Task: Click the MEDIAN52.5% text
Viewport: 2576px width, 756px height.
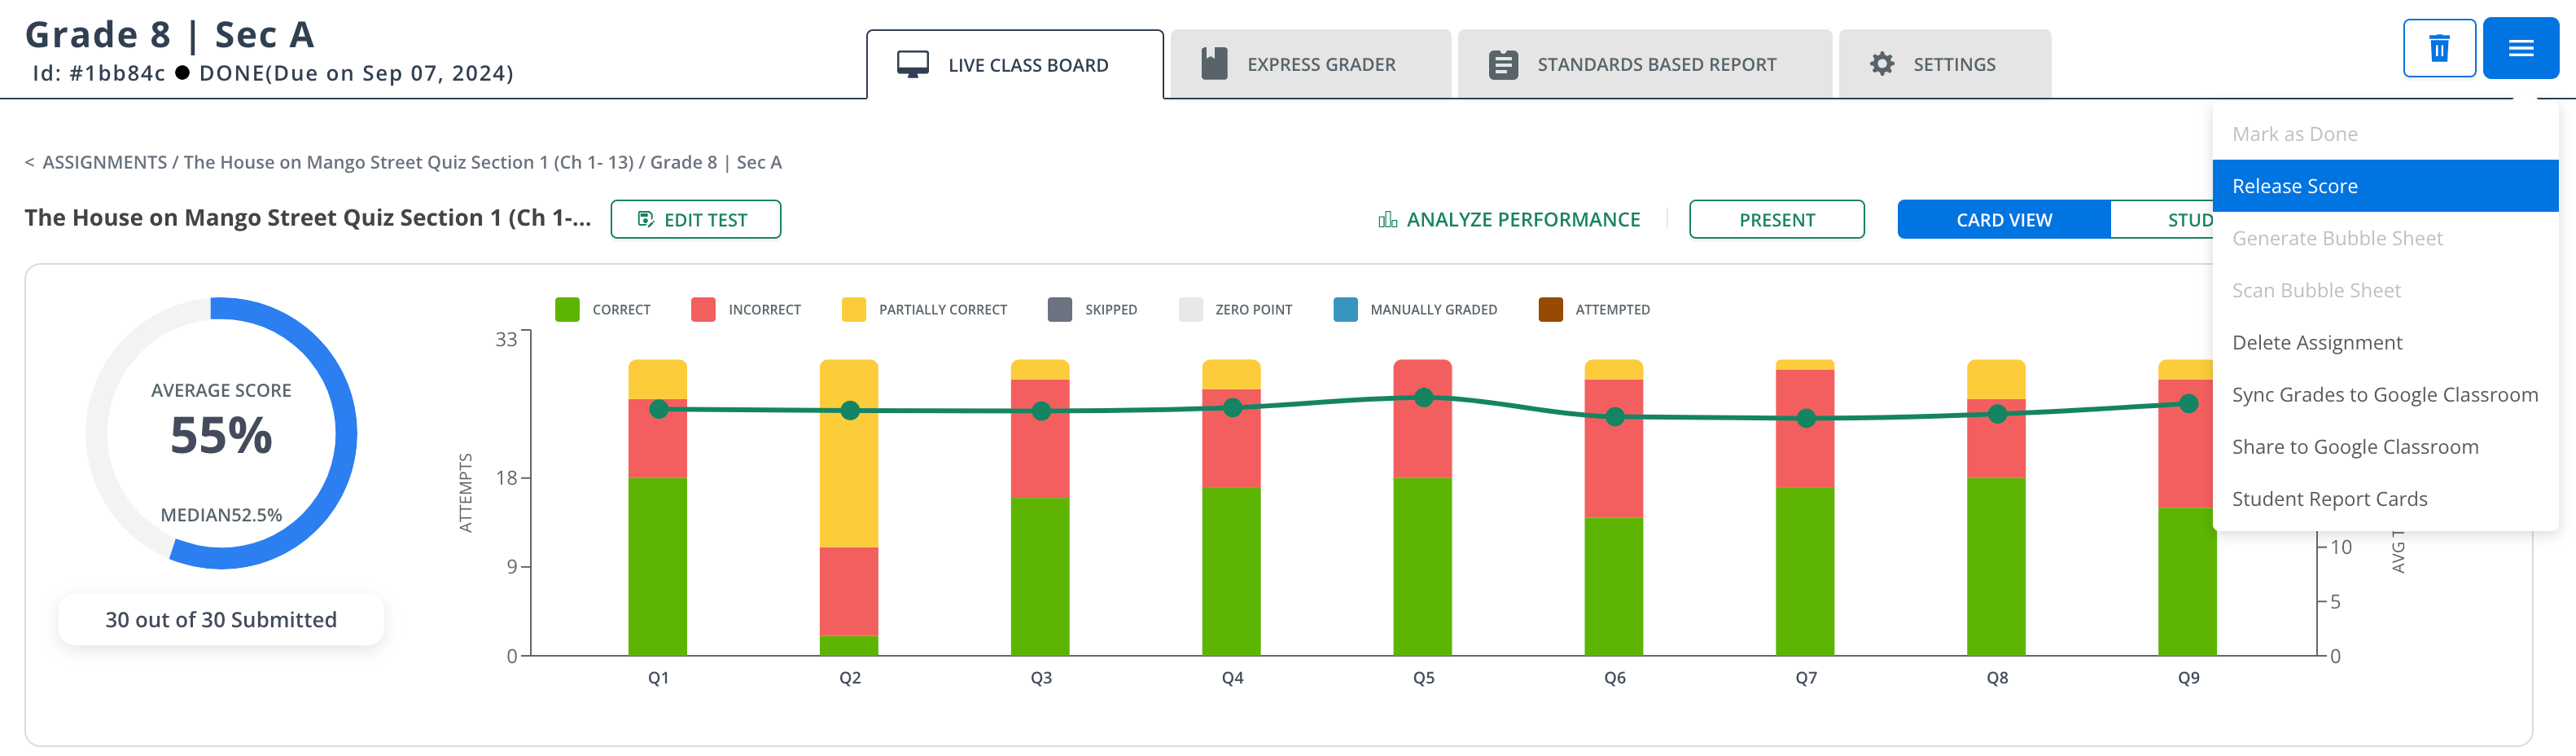Action: 221,515
